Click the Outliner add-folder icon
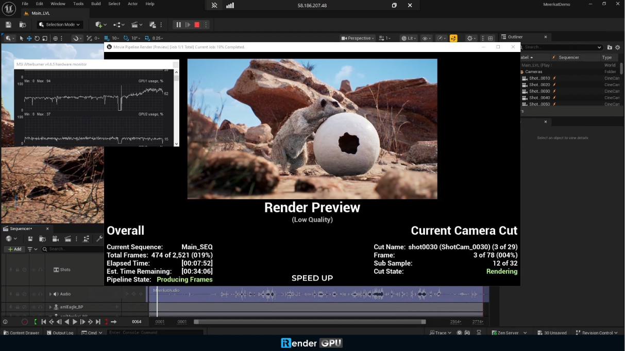The height and width of the screenshot is (351, 625). click(x=610, y=47)
